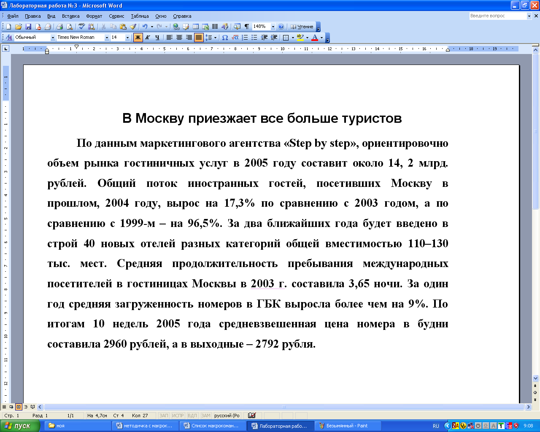Click the Open file folder icon
Screen dimensions: 540x432
(18, 27)
